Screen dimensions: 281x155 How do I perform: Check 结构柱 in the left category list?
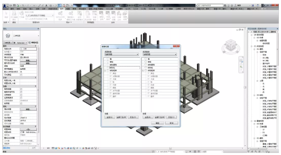(x=108, y=68)
